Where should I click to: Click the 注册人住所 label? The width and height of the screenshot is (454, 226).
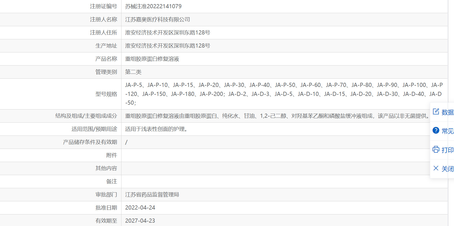[x=103, y=33]
